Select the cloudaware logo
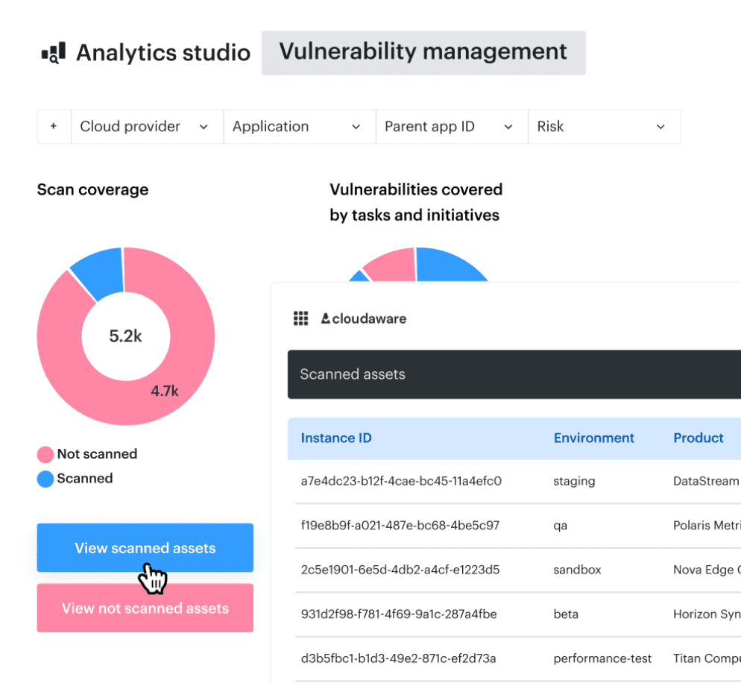This screenshot has width=741, height=683. point(363,318)
